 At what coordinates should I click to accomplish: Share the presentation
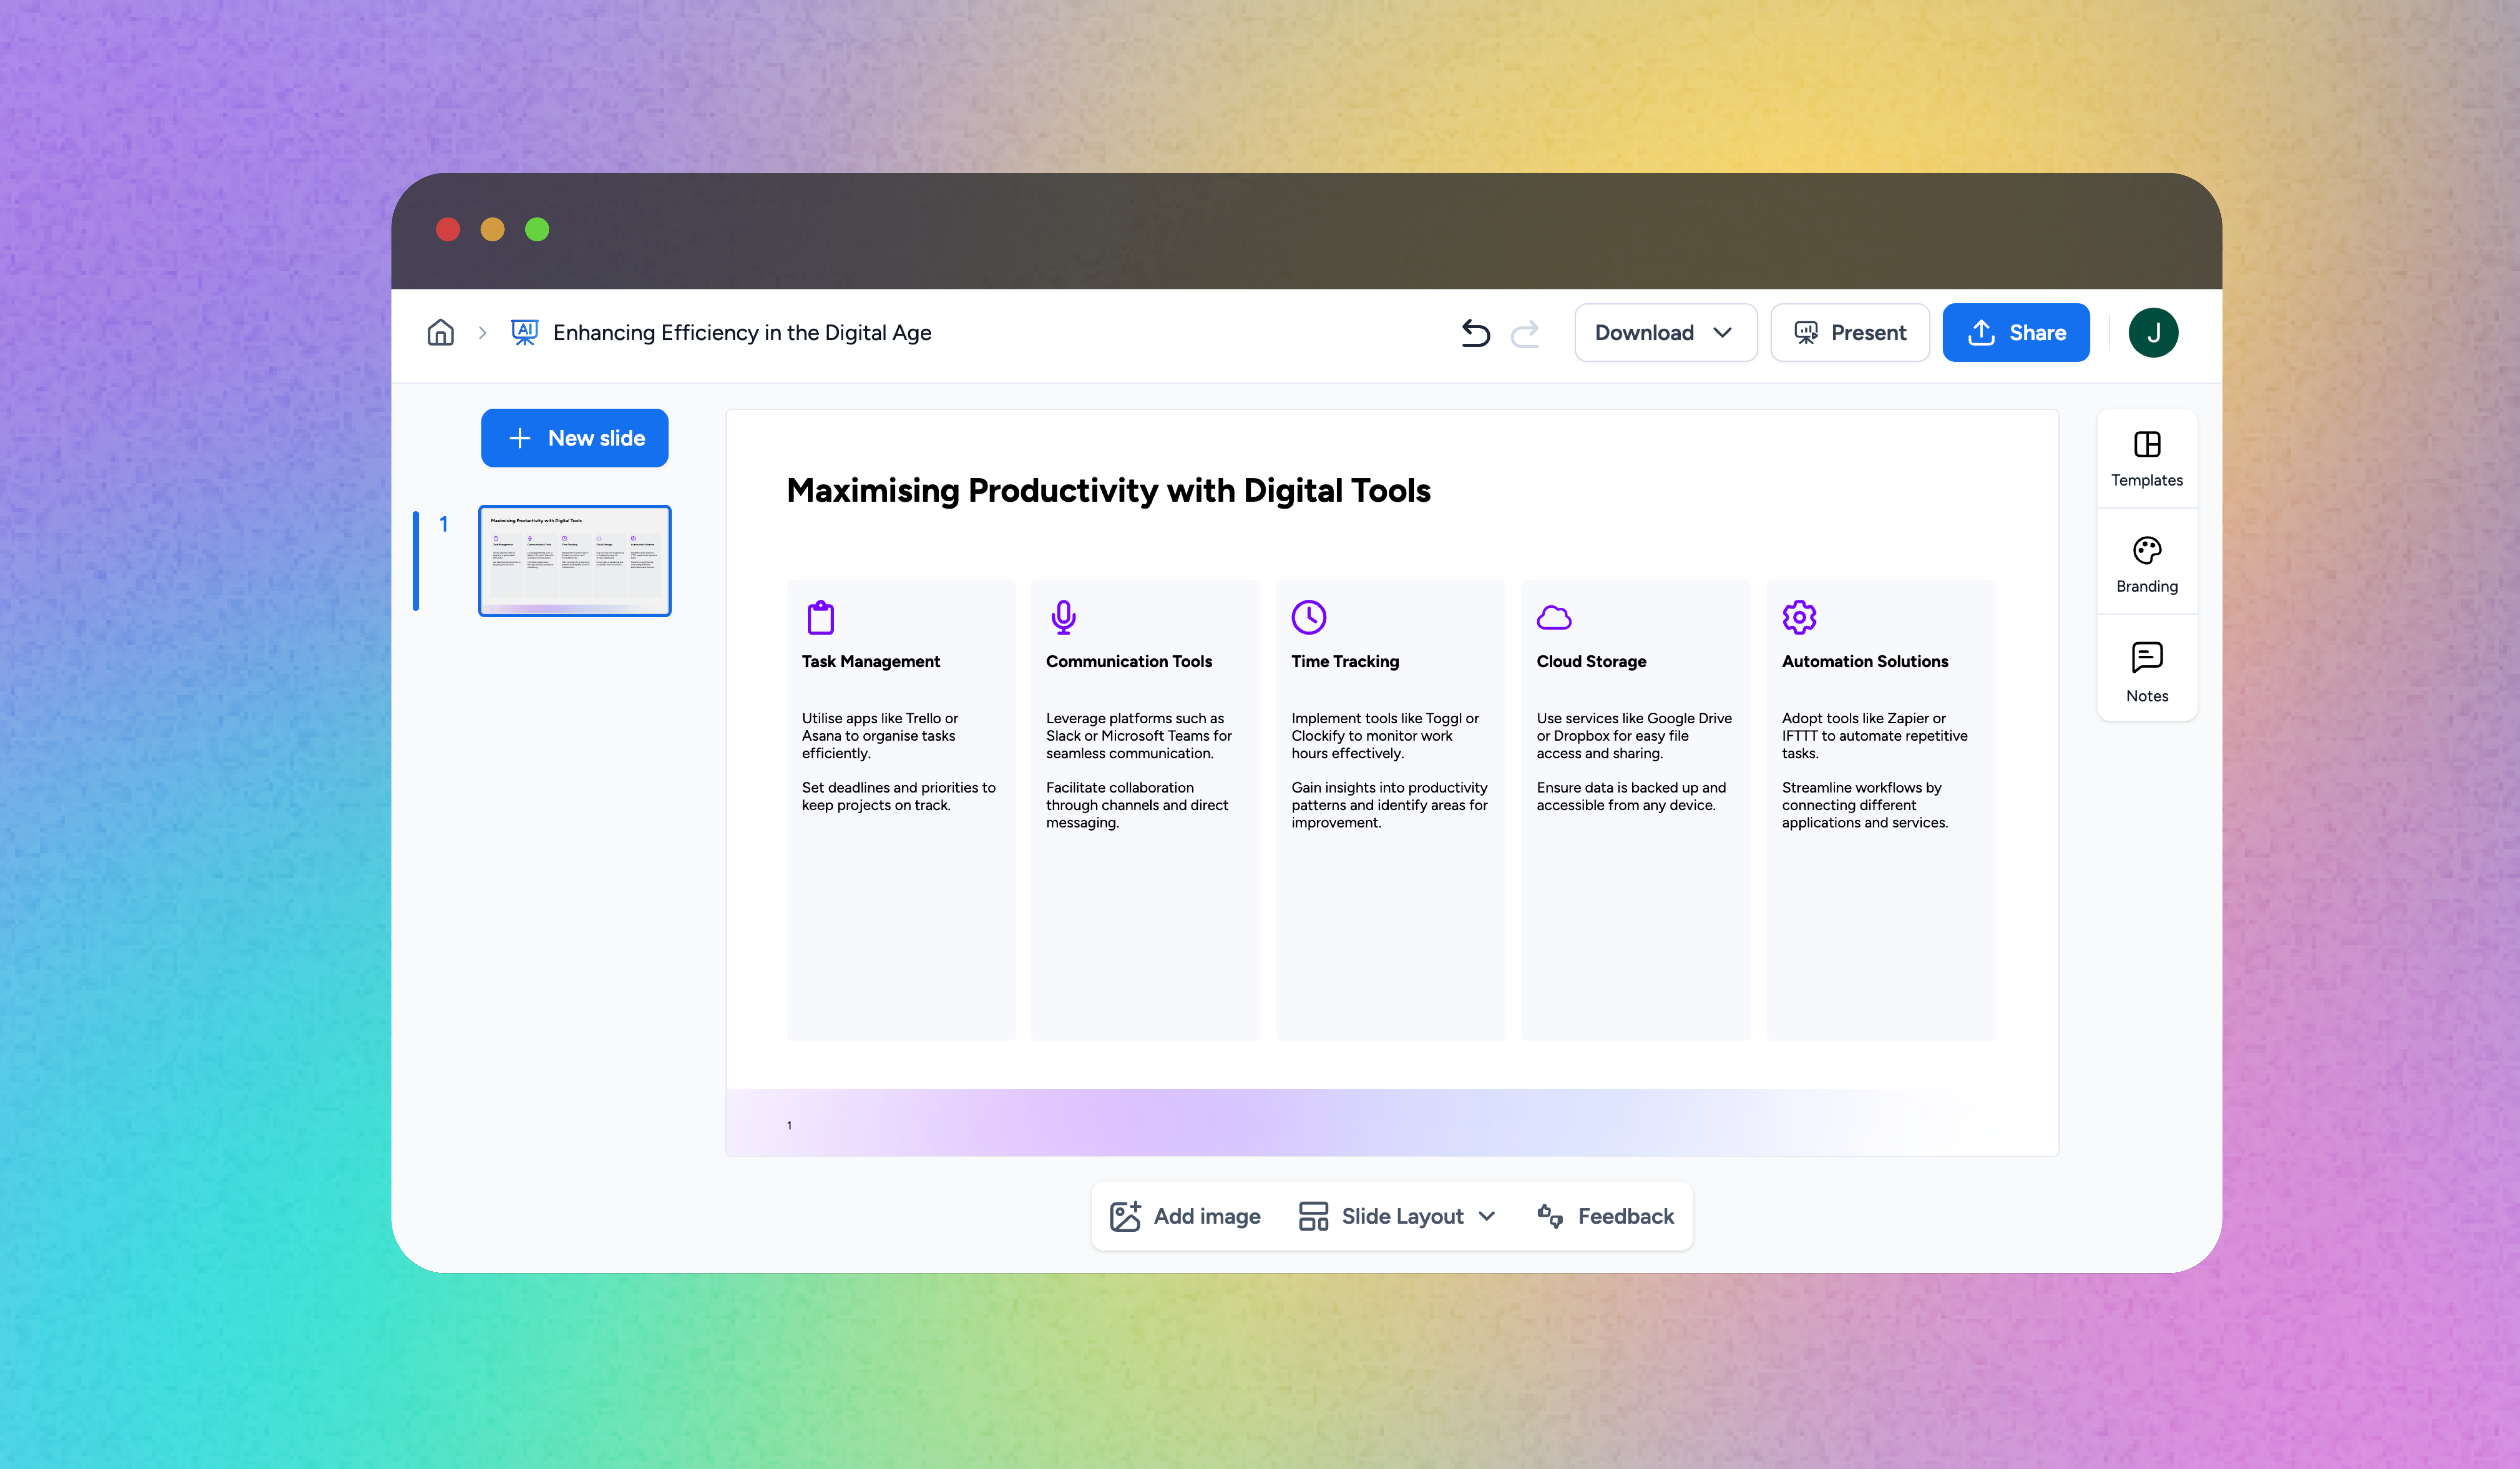[2016, 333]
